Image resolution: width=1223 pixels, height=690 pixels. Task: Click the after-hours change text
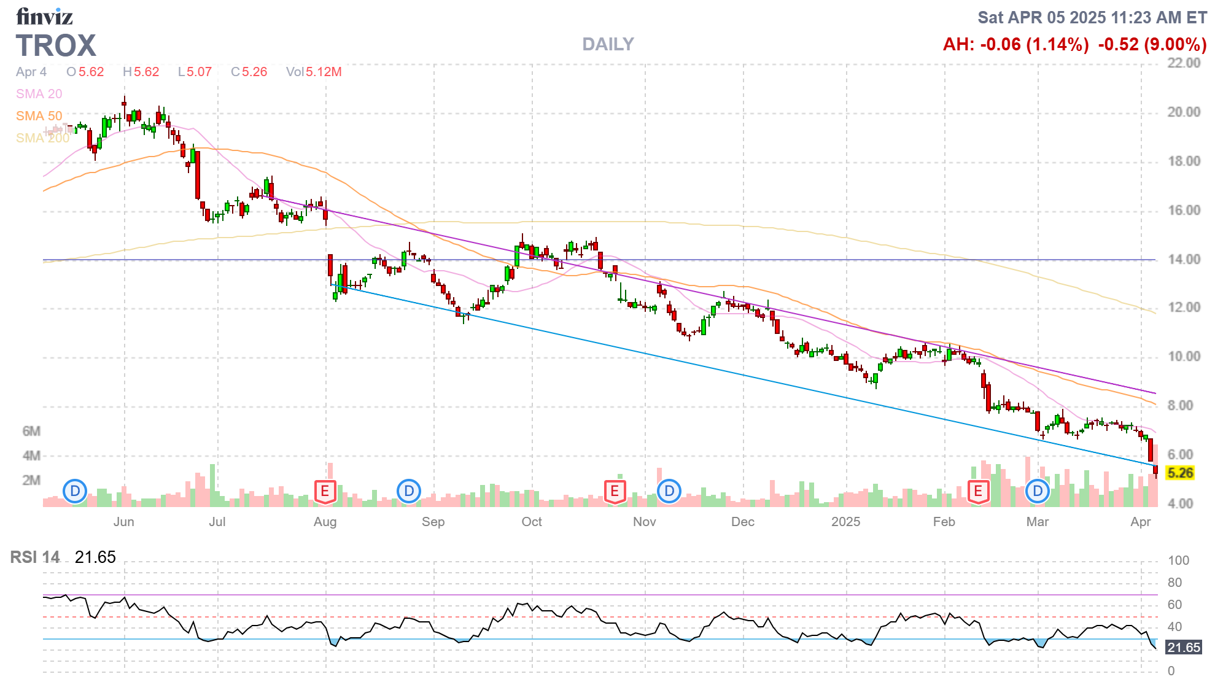click(x=1015, y=45)
